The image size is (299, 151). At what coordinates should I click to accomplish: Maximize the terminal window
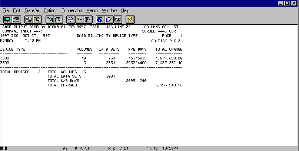(x=287, y=3)
